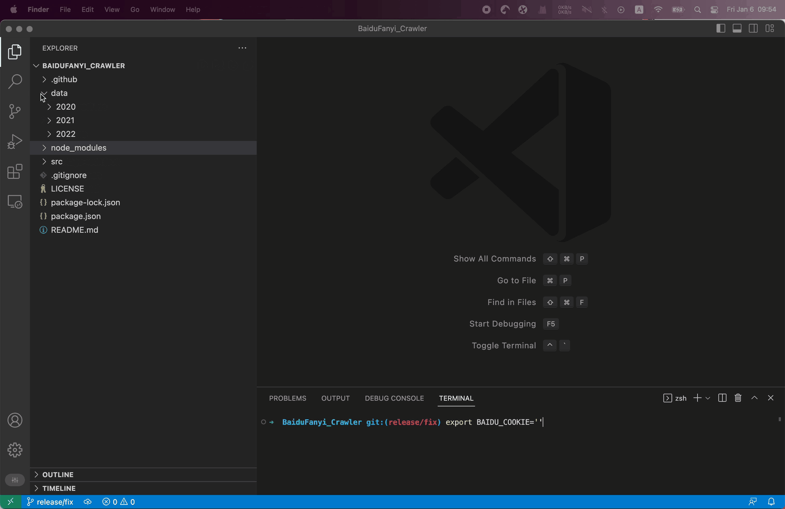This screenshot has width=785, height=509.
Task: Click the date and time clock
Action: coord(751,9)
